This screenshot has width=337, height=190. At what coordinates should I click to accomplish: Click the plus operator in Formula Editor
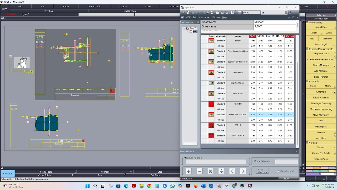pyautogui.click(x=189, y=171)
